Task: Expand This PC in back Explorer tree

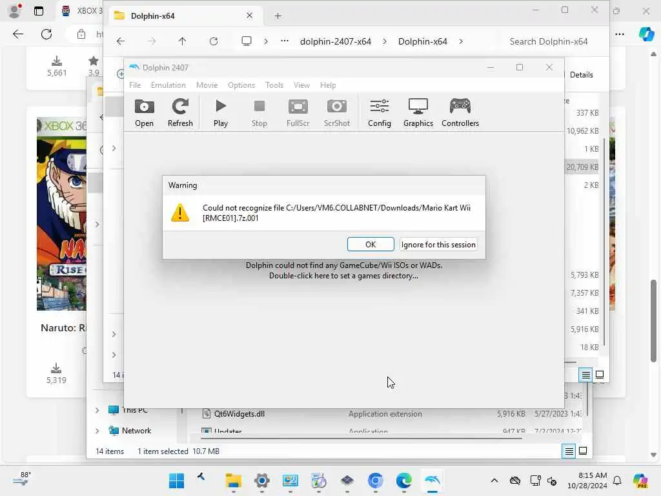Action: pos(97,410)
